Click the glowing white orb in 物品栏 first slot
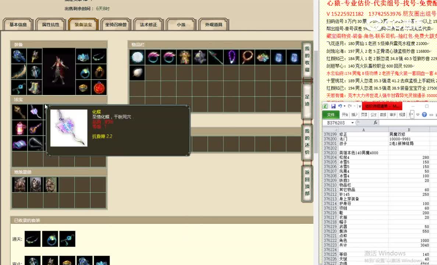 (137, 57)
